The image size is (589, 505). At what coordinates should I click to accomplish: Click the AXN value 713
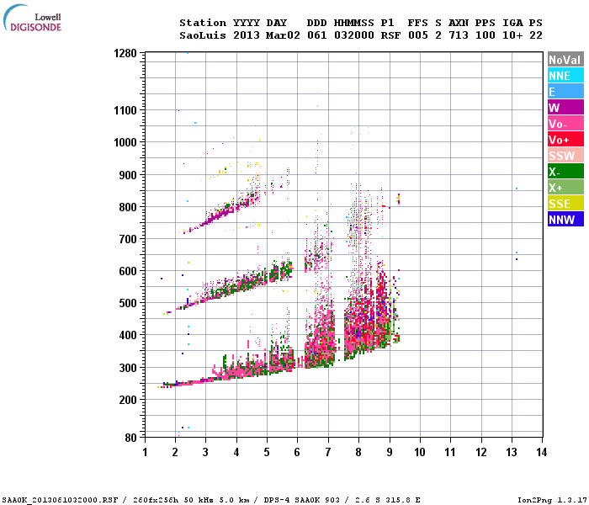pos(459,35)
